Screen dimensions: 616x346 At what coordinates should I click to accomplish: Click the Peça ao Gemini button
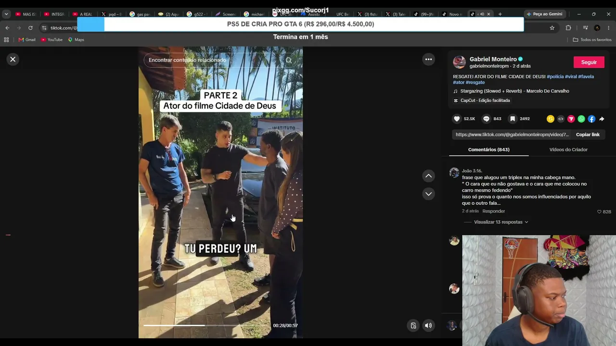545,14
